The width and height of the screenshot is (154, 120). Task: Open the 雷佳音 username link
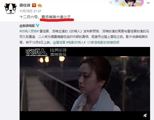(25, 5)
